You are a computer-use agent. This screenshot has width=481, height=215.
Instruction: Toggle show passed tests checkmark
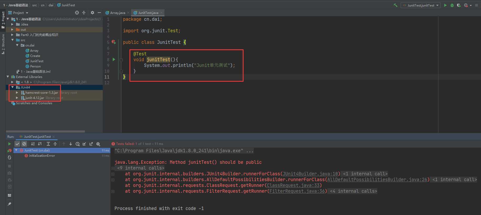(x=17, y=144)
